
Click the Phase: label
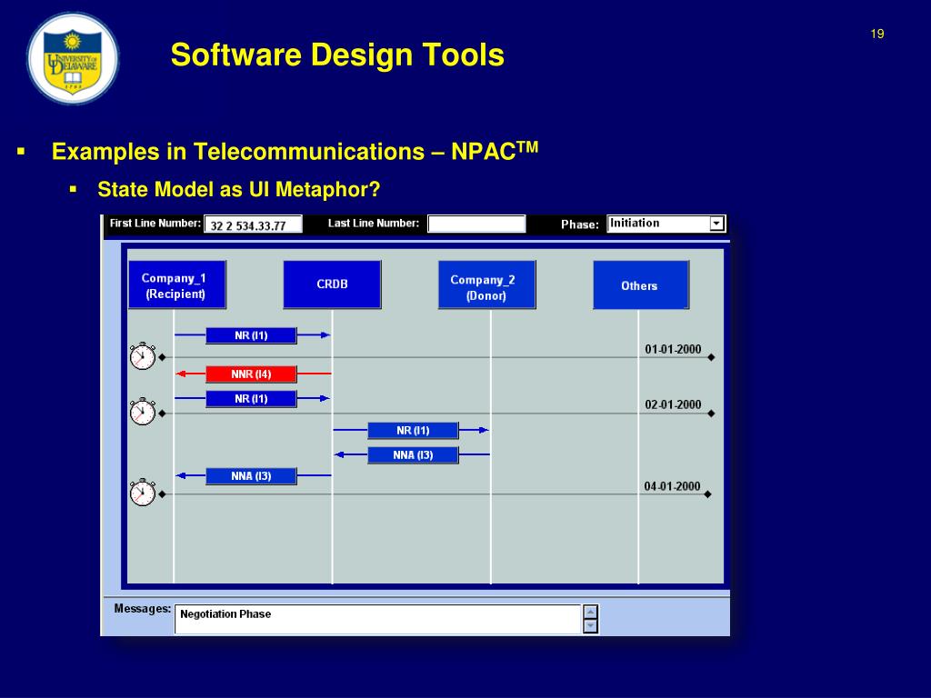coord(579,224)
